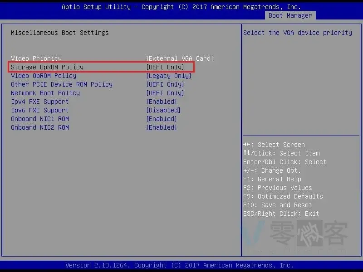Select the Other PCIE Device ROM Policy label
363x272 pixels.
point(62,84)
